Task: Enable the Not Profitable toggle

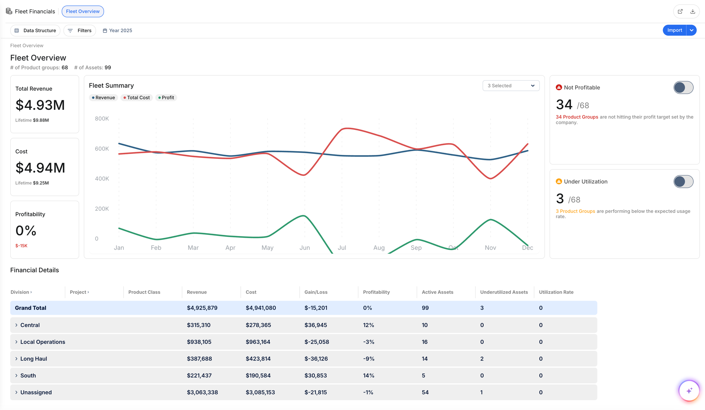Action: click(683, 87)
